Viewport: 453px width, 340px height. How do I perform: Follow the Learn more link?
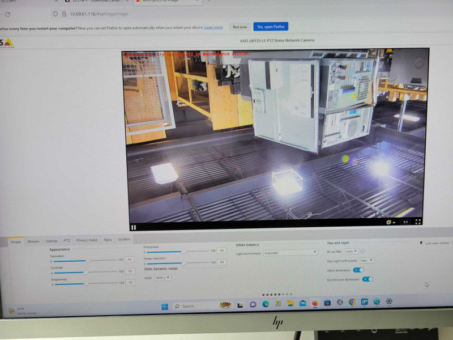tap(213, 27)
